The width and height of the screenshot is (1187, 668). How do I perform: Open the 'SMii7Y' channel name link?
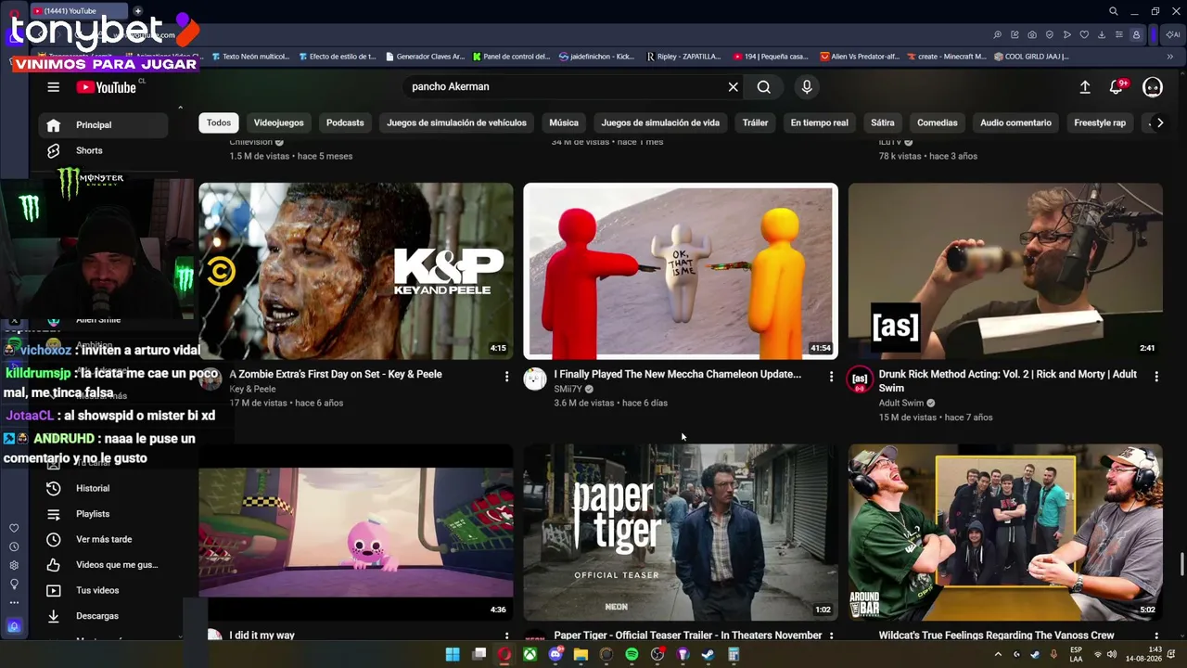(x=568, y=390)
